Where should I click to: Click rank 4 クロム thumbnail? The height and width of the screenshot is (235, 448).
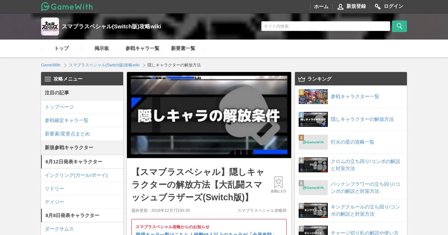point(313,165)
